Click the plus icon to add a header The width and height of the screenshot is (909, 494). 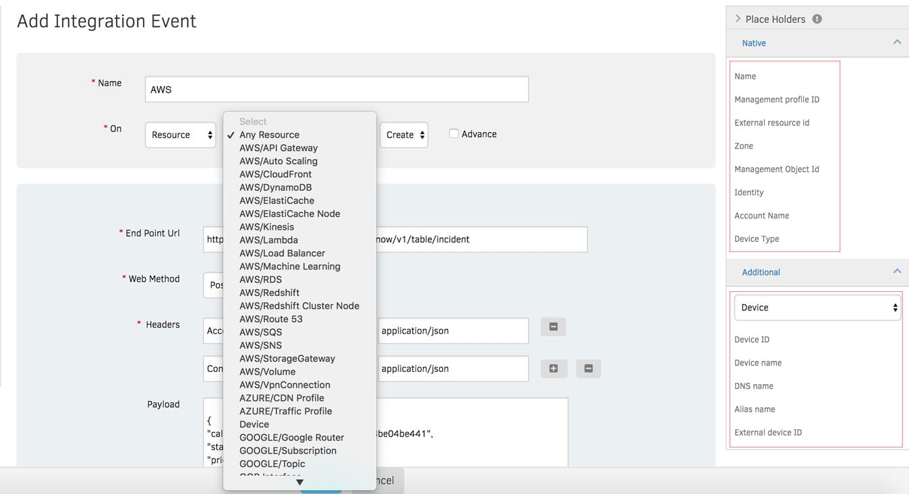tap(554, 369)
